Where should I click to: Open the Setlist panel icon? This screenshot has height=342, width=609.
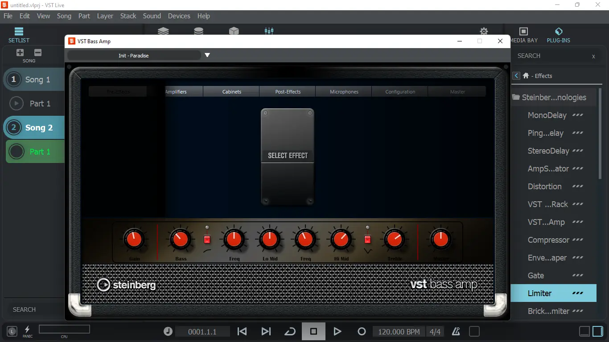point(19,32)
